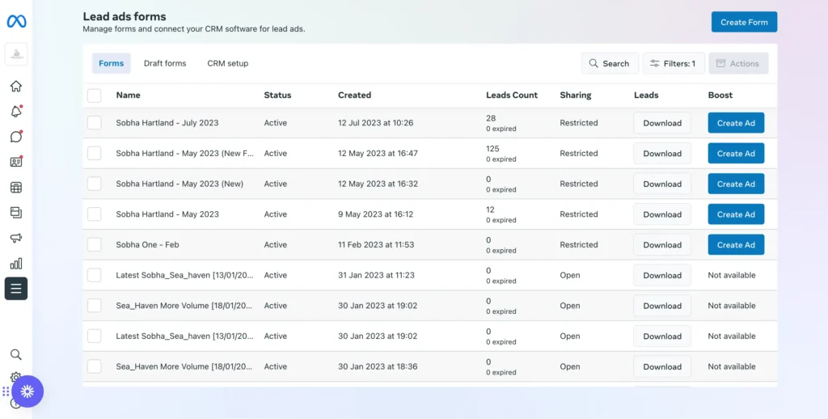
Task: Open the Filters: 1 dropdown
Action: (673, 64)
